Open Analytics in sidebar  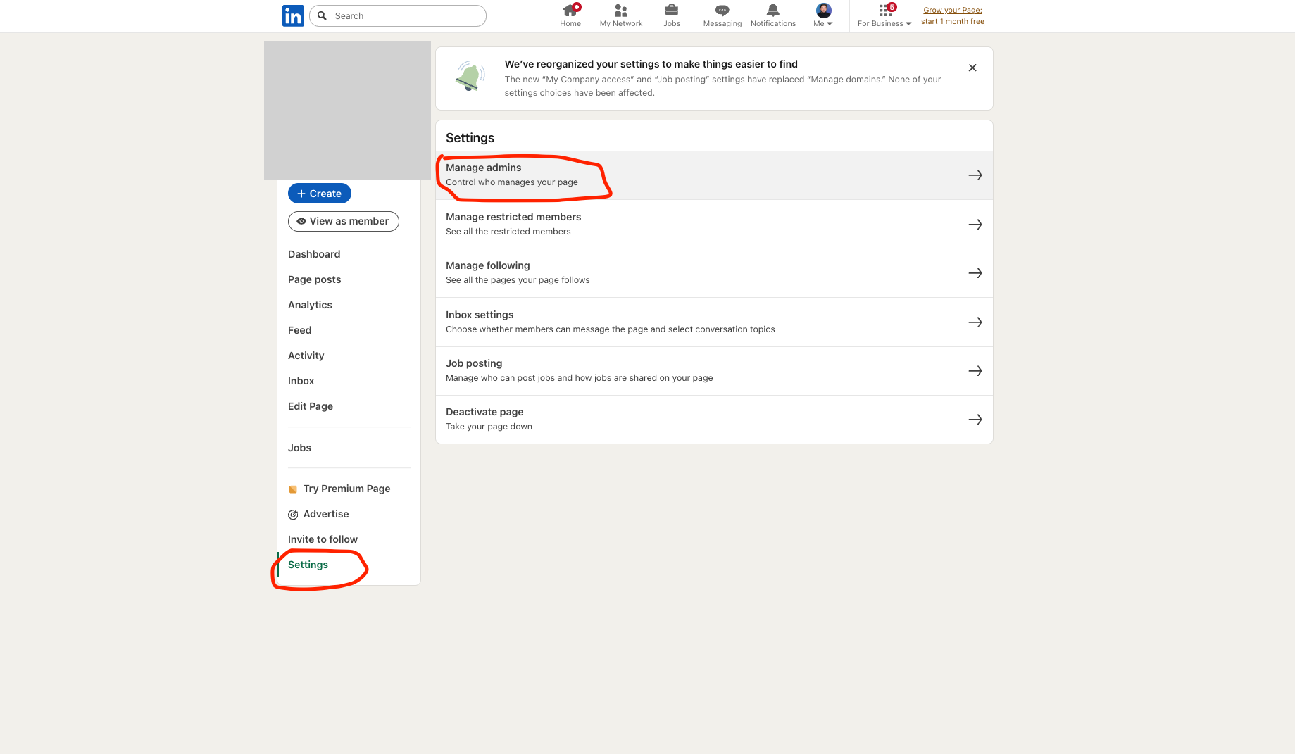point(310,305)
